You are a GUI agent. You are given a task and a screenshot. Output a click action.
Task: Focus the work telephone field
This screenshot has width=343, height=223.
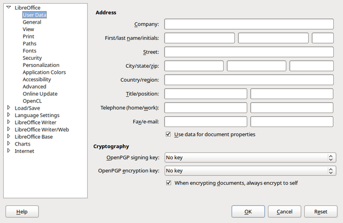click(292, 108)
